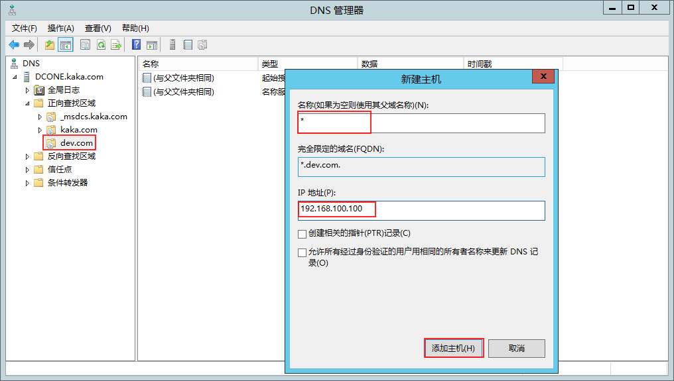This screenshot has width=674, height=381.
Task: Open the 查看(V) menu
Action: pyautogui.click(x=98, y=28)
